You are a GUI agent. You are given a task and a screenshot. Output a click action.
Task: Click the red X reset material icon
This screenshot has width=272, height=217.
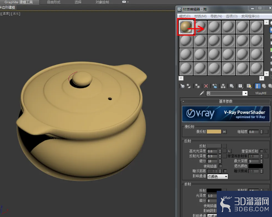click(206, 86)
